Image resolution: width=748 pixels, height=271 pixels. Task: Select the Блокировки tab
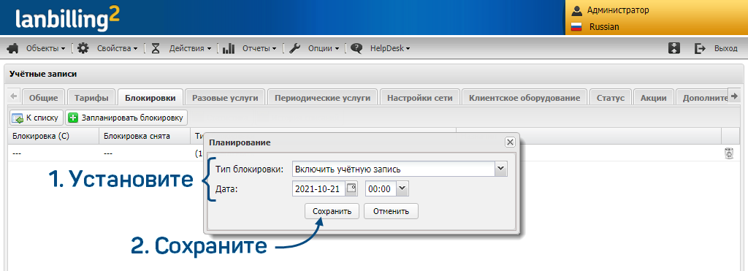[150, 97]
